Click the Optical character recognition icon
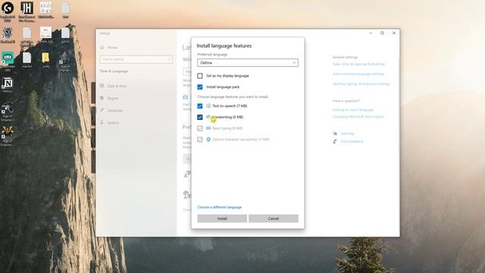The image size is (485, 273). [x=208, y=140]
